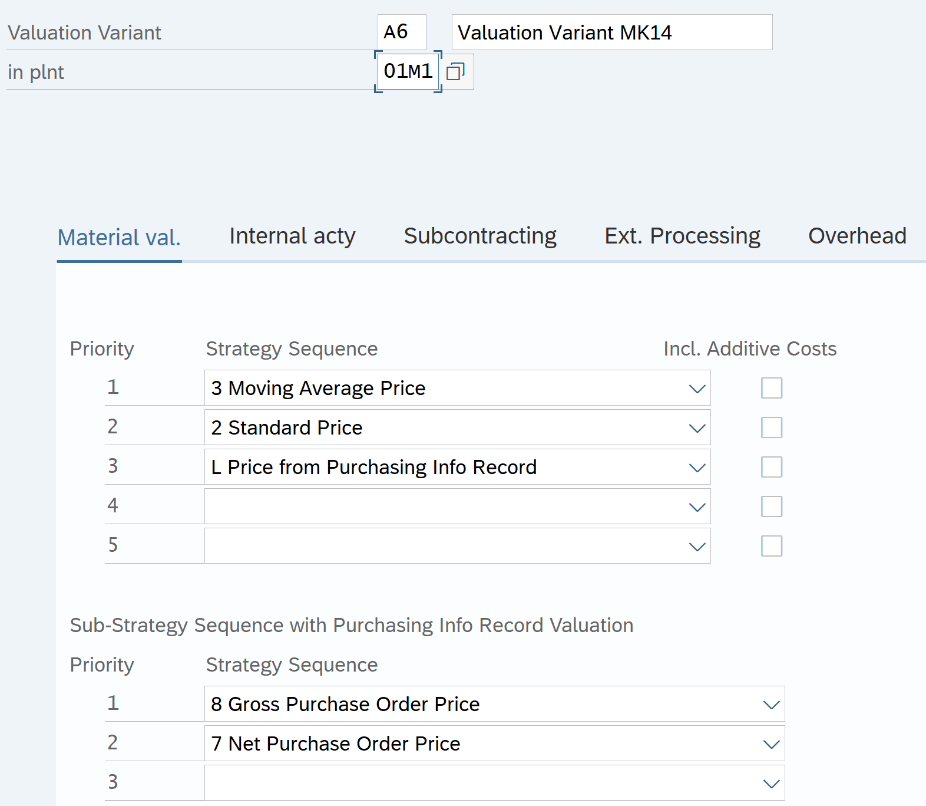Click the plant input field 01M1

(408, 71)
